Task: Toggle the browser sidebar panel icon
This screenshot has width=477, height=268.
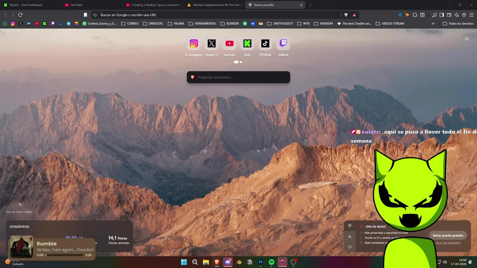Action: coord(442,15)
